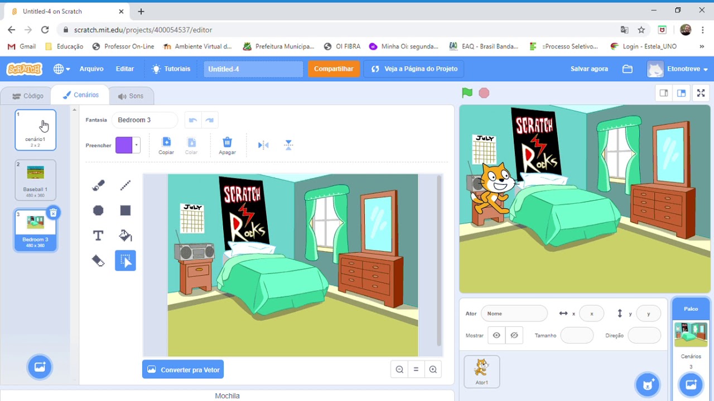Image resolution: width=714 pixels, height=401 pixels.
Task: Select Ator1 sprite thumbnail
Action: [x=482, y=371]
